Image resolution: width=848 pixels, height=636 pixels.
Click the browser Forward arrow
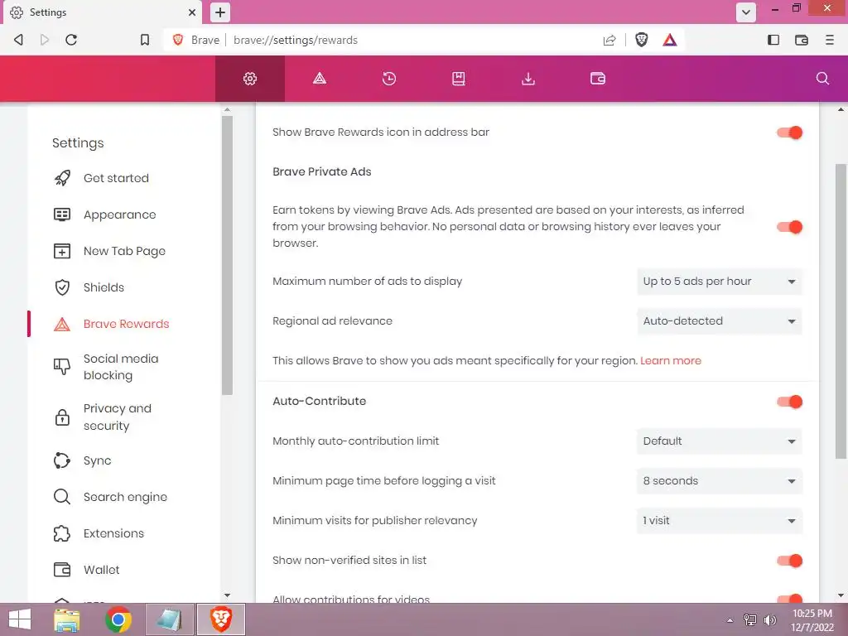[x=45, y=40]
